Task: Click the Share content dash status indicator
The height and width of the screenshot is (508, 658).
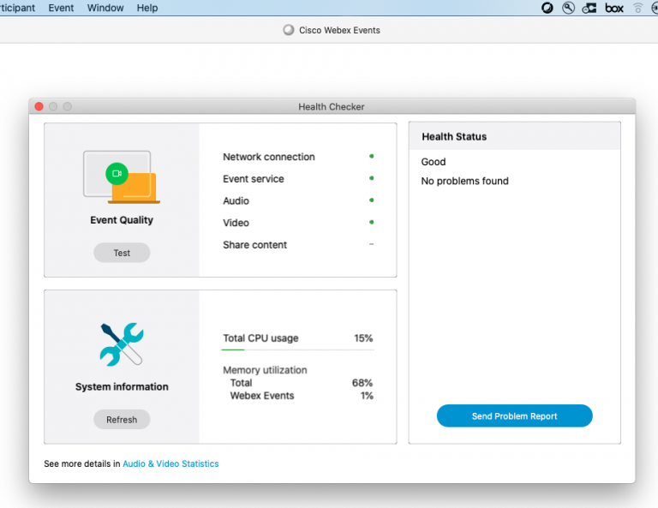Action: 371,244
